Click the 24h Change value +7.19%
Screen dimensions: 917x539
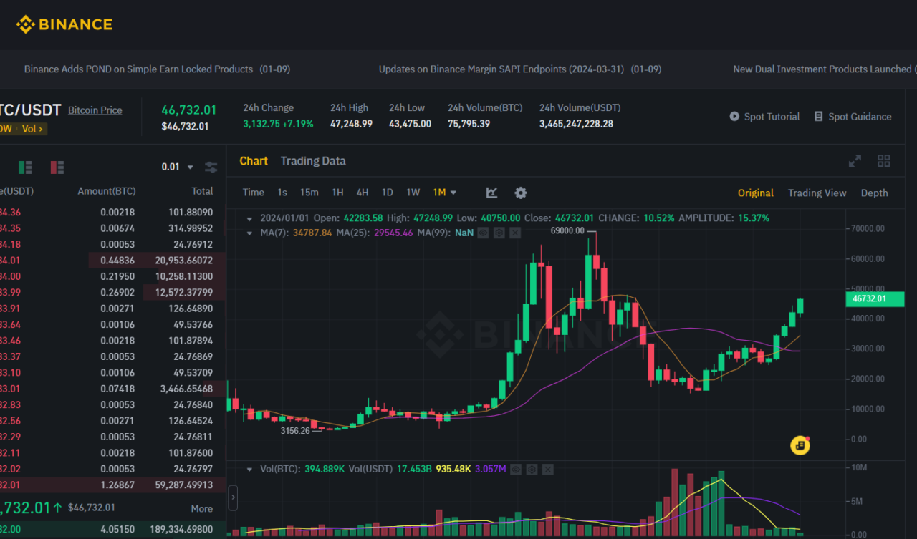tap(299, 124)
